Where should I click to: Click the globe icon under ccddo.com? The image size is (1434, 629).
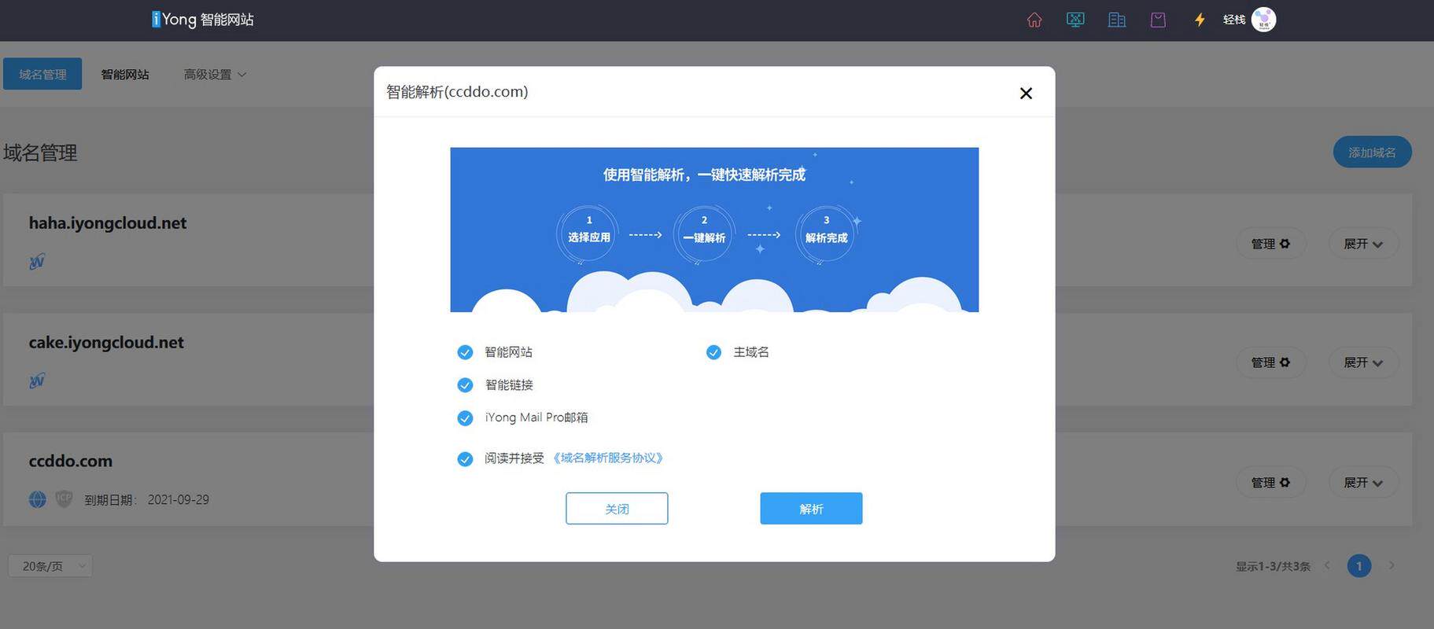[x=38, y=499]
